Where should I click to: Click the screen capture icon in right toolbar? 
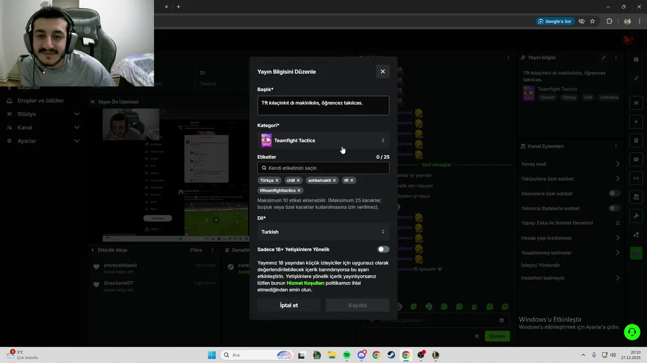[636, 103]
